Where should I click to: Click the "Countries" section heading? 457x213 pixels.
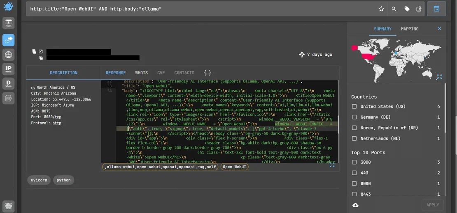(364, 97)
